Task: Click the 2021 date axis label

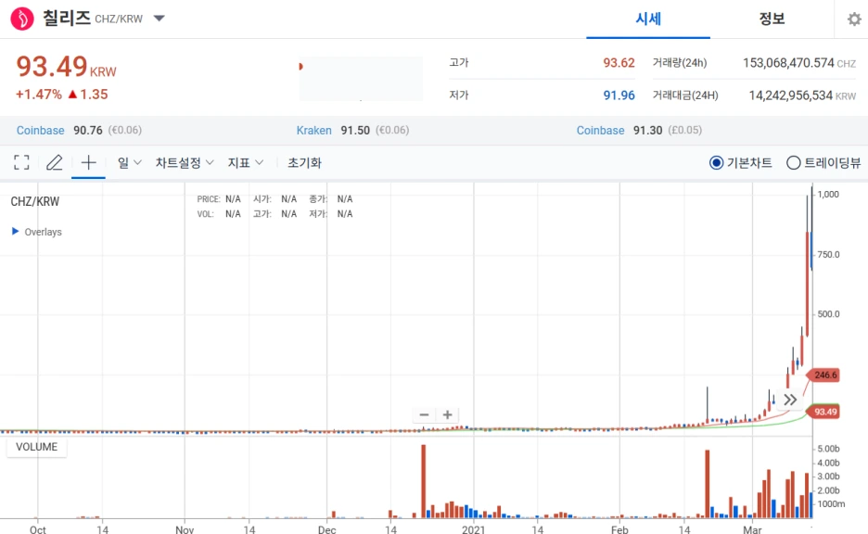Action: (473, 529)
